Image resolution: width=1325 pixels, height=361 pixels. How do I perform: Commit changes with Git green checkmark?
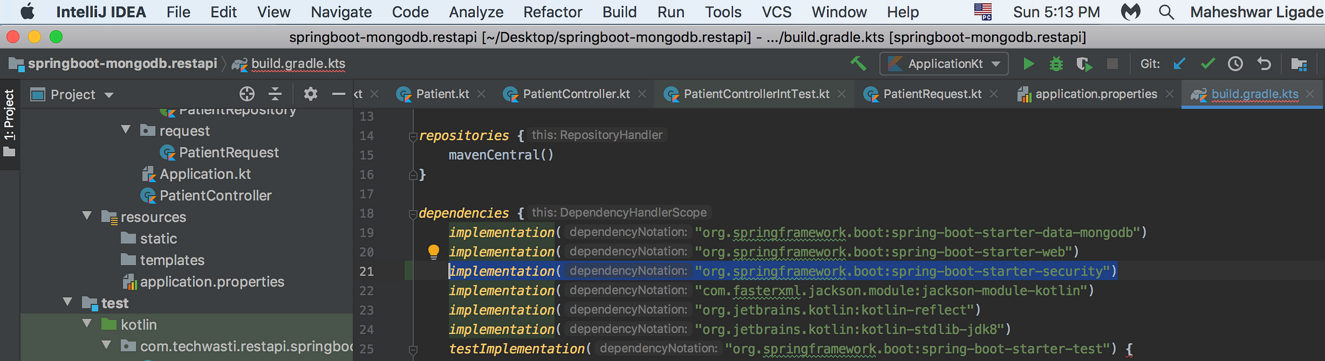coord(1208,64)
